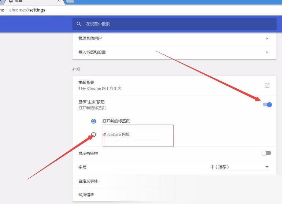The width and height of the screenshot is (282, 204).
Task: Click the 显示书签栏 label
Action: [x=88, y=153]
